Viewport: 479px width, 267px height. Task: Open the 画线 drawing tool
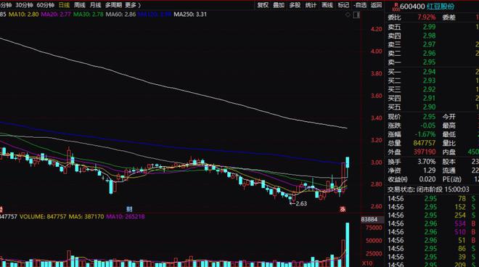click(327, 5)
